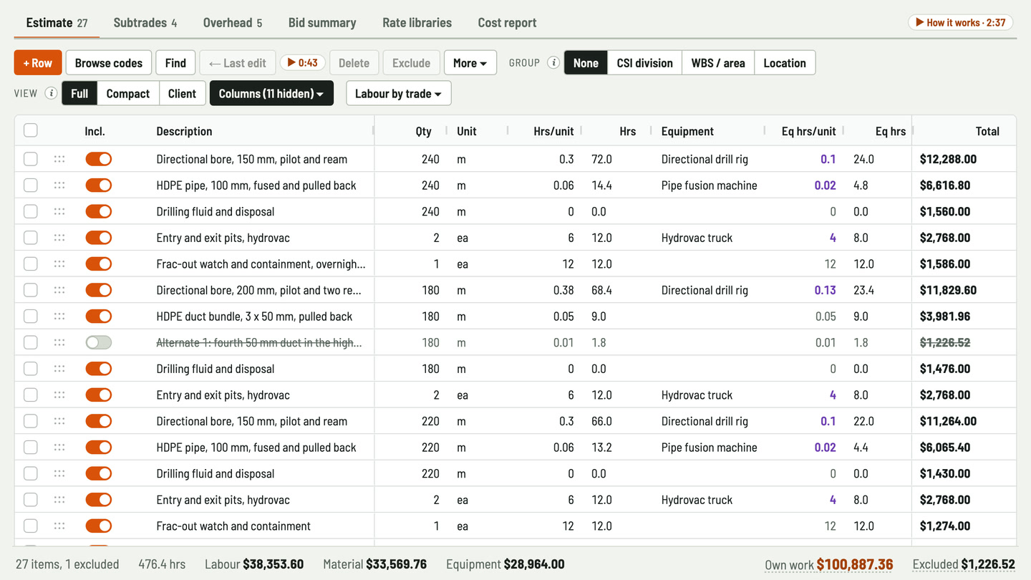Image resolution: width=1031 pixels, height=580 pixels.
Task: Click Eq hrs/unit value 0.13
Action: click(825, 290)
